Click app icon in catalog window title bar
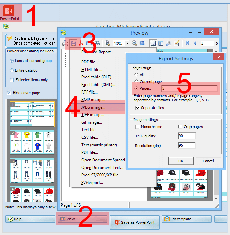Image resolution: width=230 pixels, height=235 pixels. [x=6, y=26]
